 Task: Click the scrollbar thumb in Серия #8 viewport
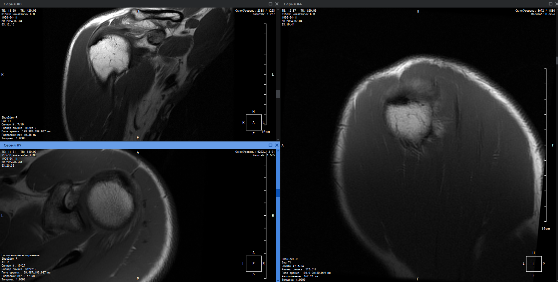tap(278, 94)
